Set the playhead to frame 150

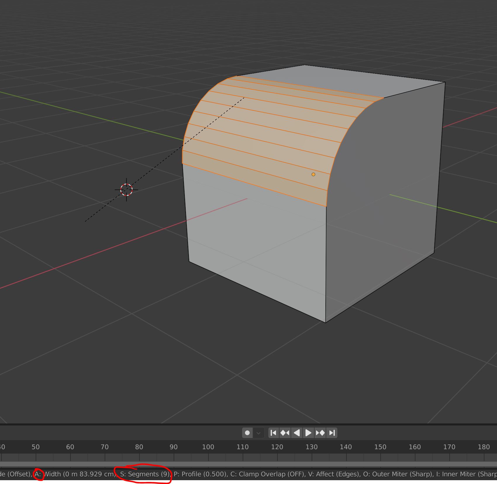point(380,447)
